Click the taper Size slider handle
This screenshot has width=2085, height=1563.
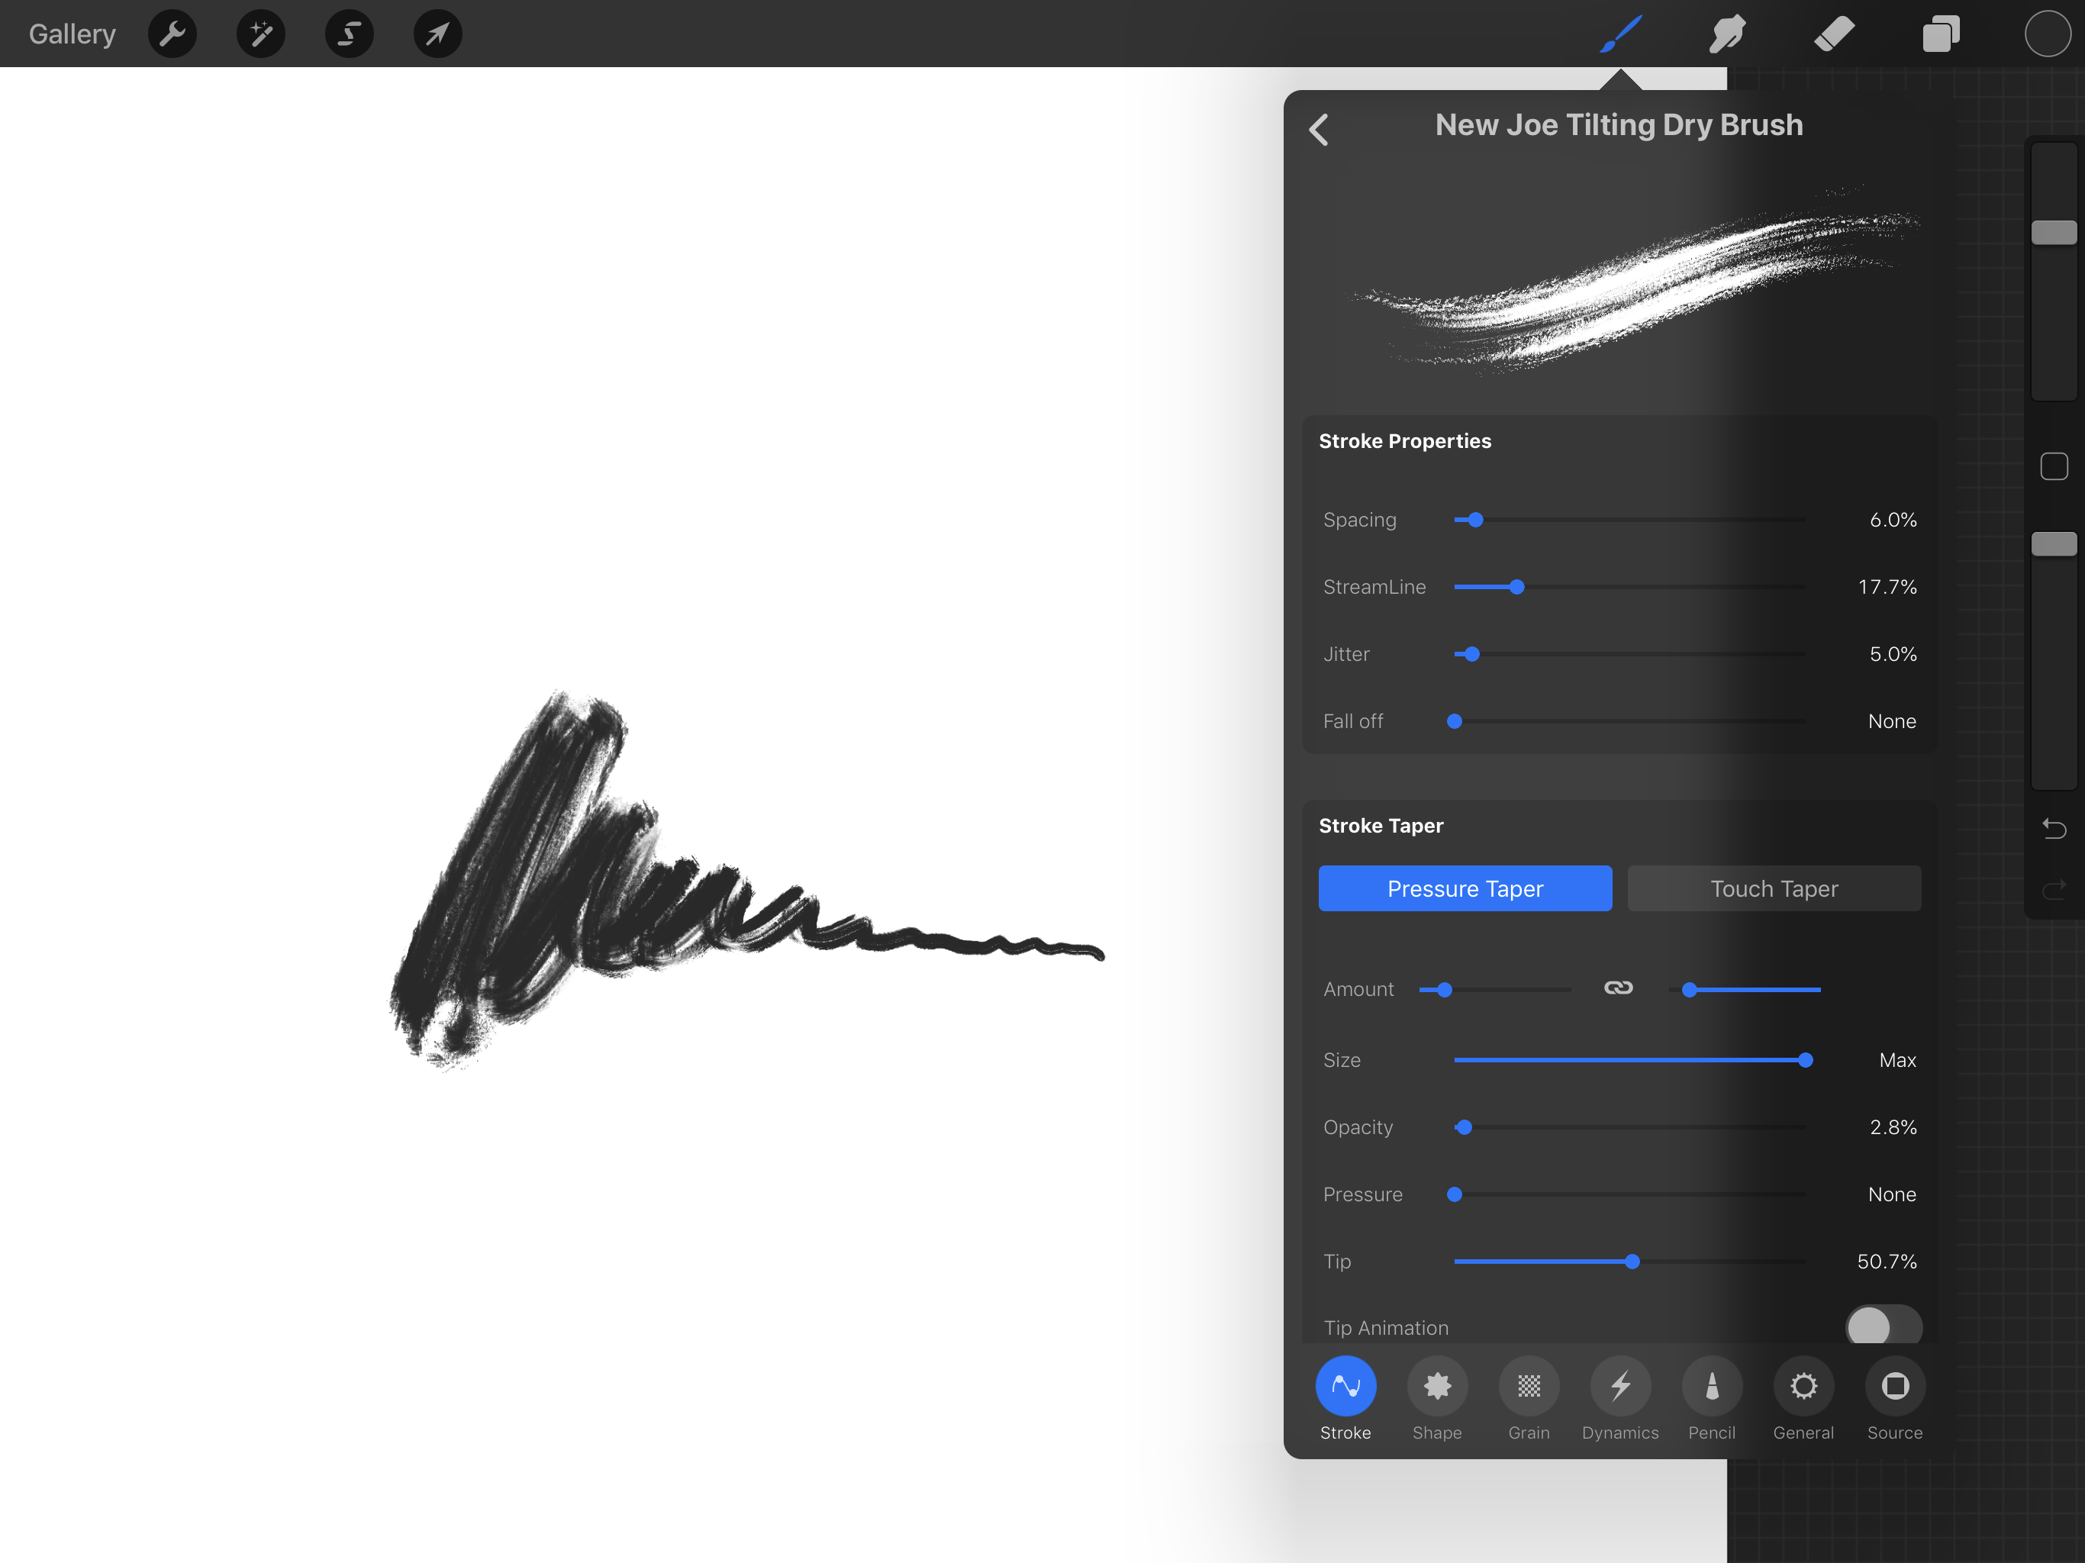click(x=1805, y=1059)
